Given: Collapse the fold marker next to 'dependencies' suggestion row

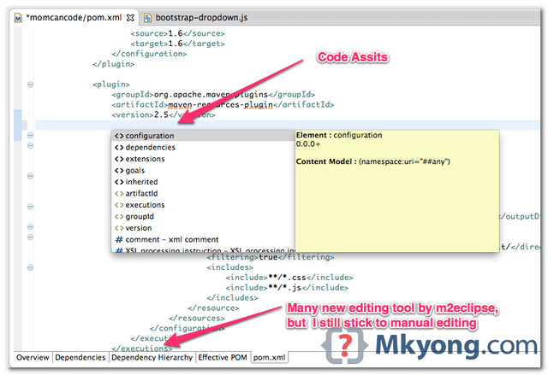Looking at the screenshot, I should (x=31, y=145).
